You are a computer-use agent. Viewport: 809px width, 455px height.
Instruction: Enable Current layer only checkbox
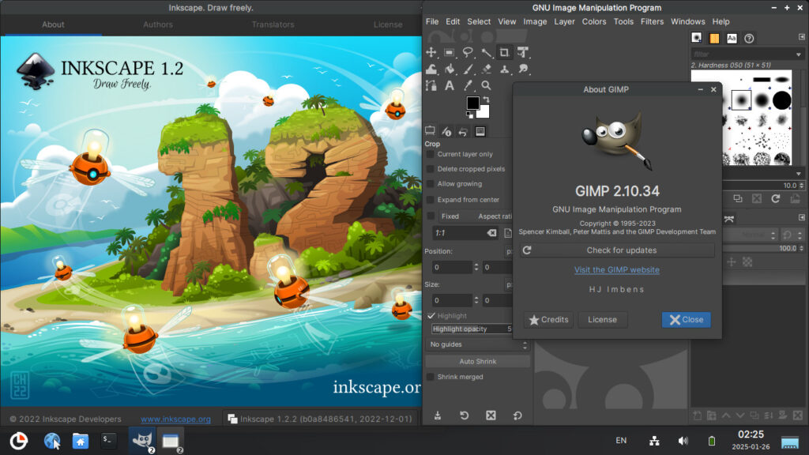coord(431,154)
